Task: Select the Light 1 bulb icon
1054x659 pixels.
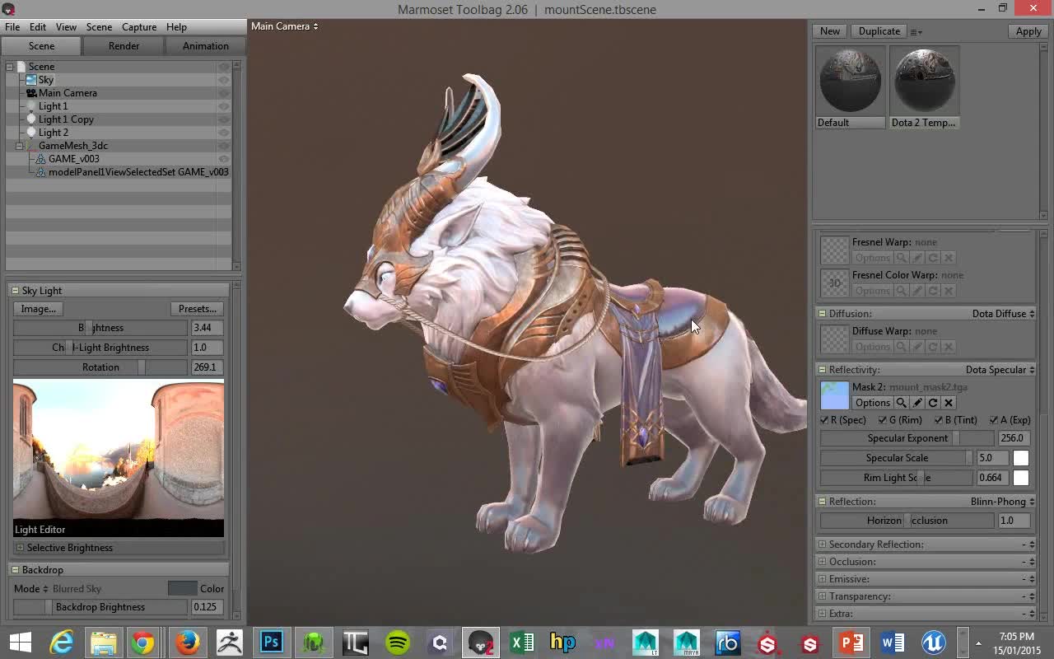Action: pyautogui.click(x=31, y=106)
